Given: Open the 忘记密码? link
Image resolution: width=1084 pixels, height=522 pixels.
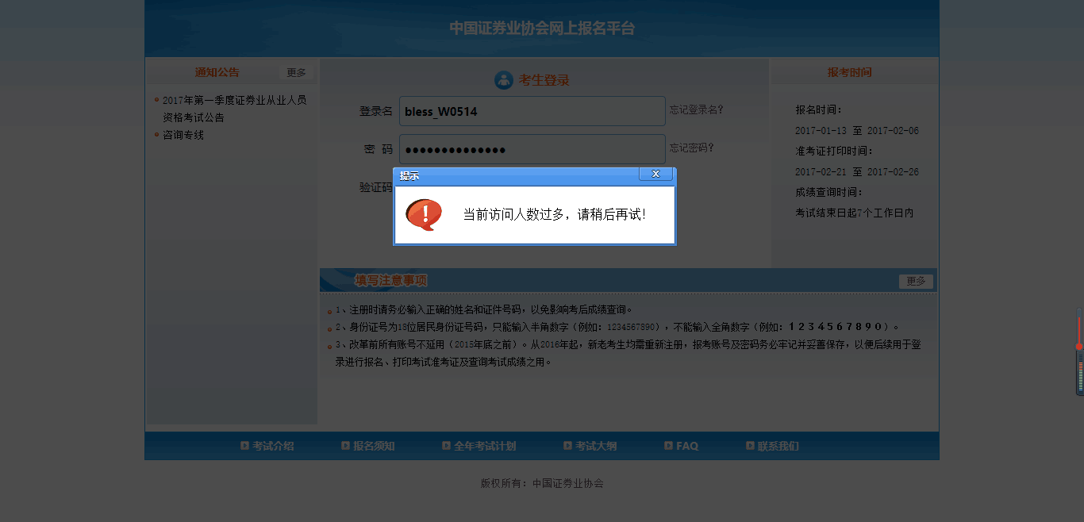Looking at the screenshot, I should tap(691, 148).
